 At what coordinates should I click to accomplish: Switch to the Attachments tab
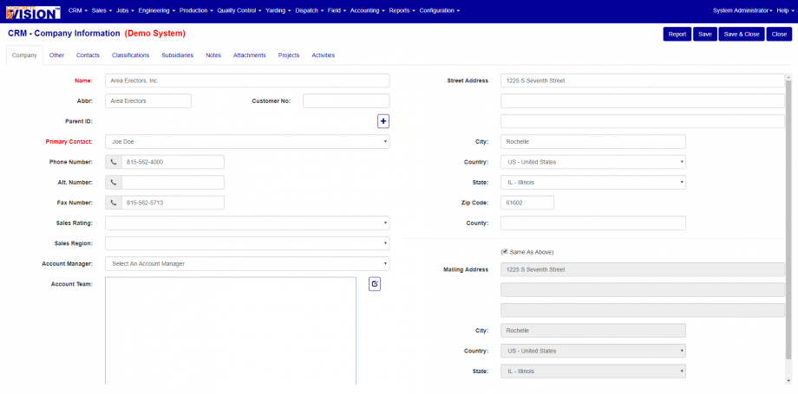coord(250,55)
